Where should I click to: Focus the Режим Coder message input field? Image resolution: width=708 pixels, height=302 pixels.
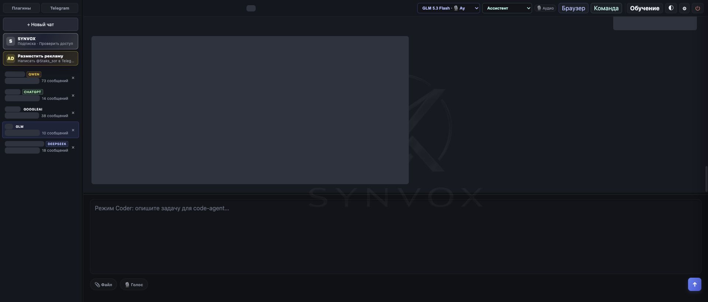click(396, 236)
